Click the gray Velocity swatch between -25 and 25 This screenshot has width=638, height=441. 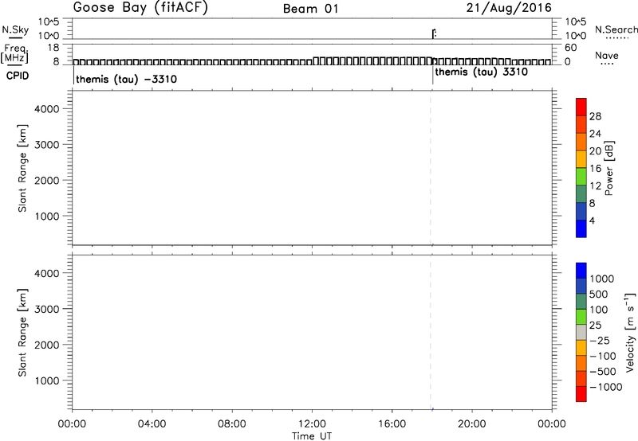coord(581,333)
